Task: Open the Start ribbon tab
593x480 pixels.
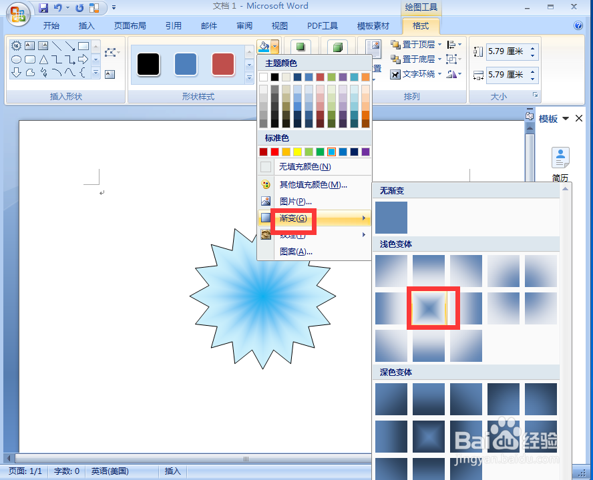Action: [51, 25]
